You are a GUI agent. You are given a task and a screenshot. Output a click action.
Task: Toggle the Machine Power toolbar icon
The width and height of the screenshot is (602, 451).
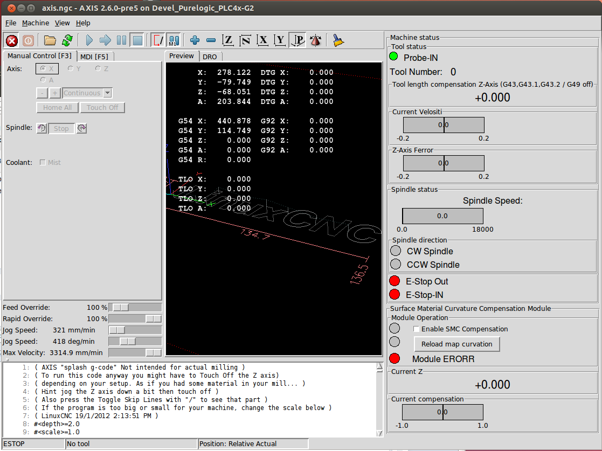(28, 40)
